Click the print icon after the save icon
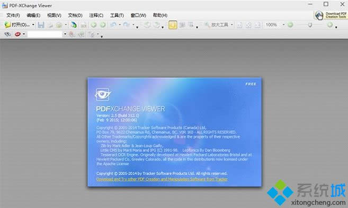This screenshot has height=208, width=348. pyautogui.click(x=50, y=25)
